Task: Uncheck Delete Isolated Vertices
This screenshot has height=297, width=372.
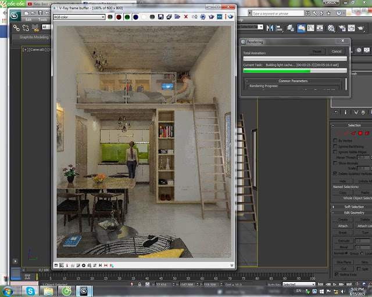Action: click(335, 173)
